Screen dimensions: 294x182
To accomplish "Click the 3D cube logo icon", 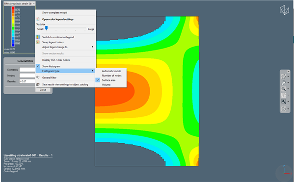I will click(285, 10).
